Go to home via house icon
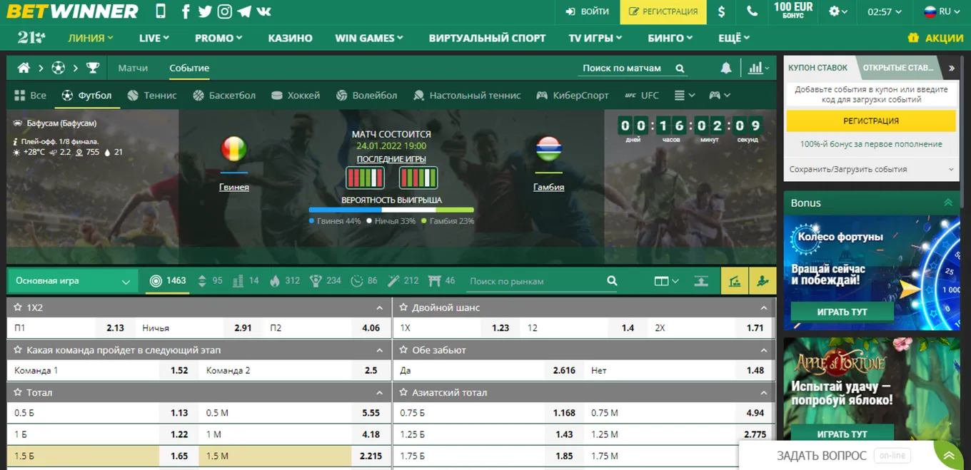 (24, 68)
